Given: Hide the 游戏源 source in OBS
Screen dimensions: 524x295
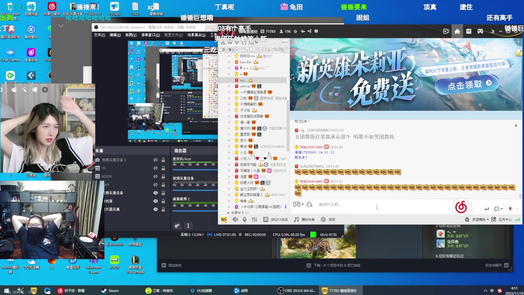Looking at the screenshot, I should 156,201.
